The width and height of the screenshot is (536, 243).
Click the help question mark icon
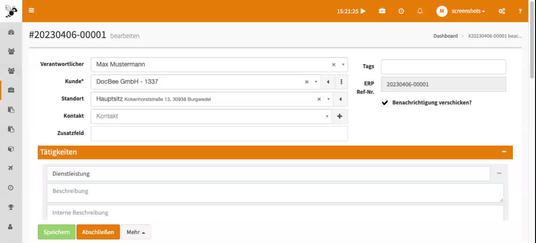pyautogui.click(x=520, y=11)
